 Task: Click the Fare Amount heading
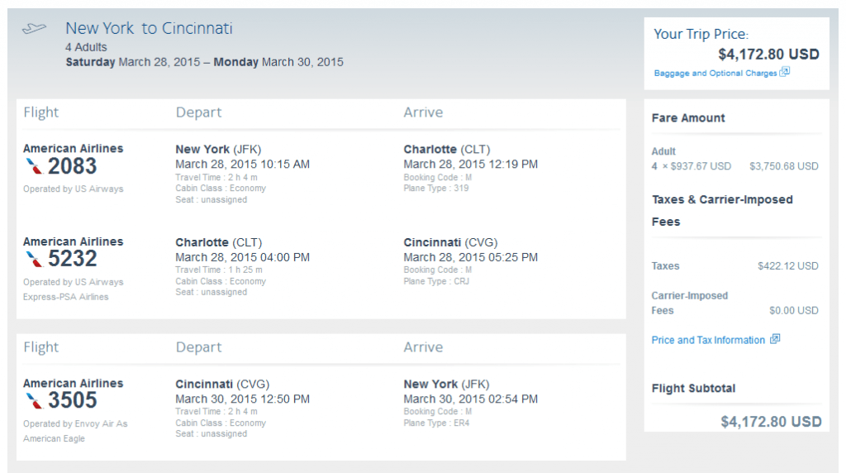pos(688,117)
